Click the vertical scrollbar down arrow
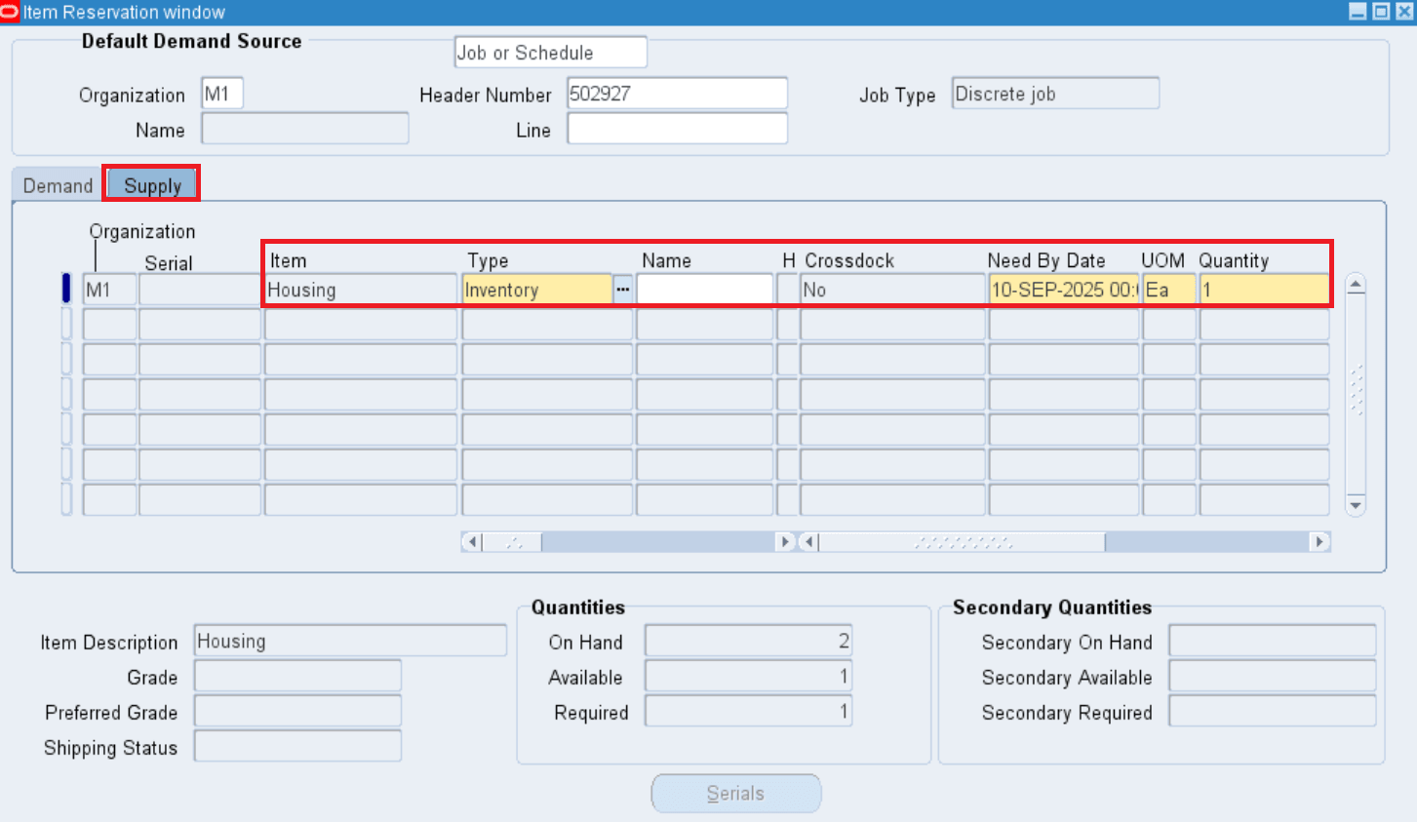The height and width of the screenshot is (822, 1417). [1356, 506]
